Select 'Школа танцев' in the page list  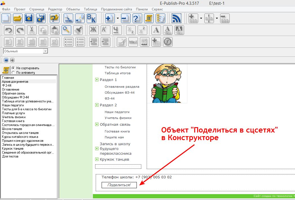pyautogui.click(x=12, y=129)
